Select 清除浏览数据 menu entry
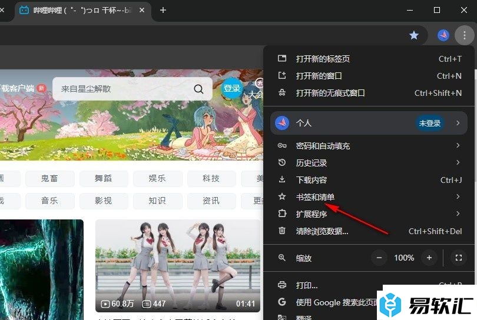 coord(369,231)
